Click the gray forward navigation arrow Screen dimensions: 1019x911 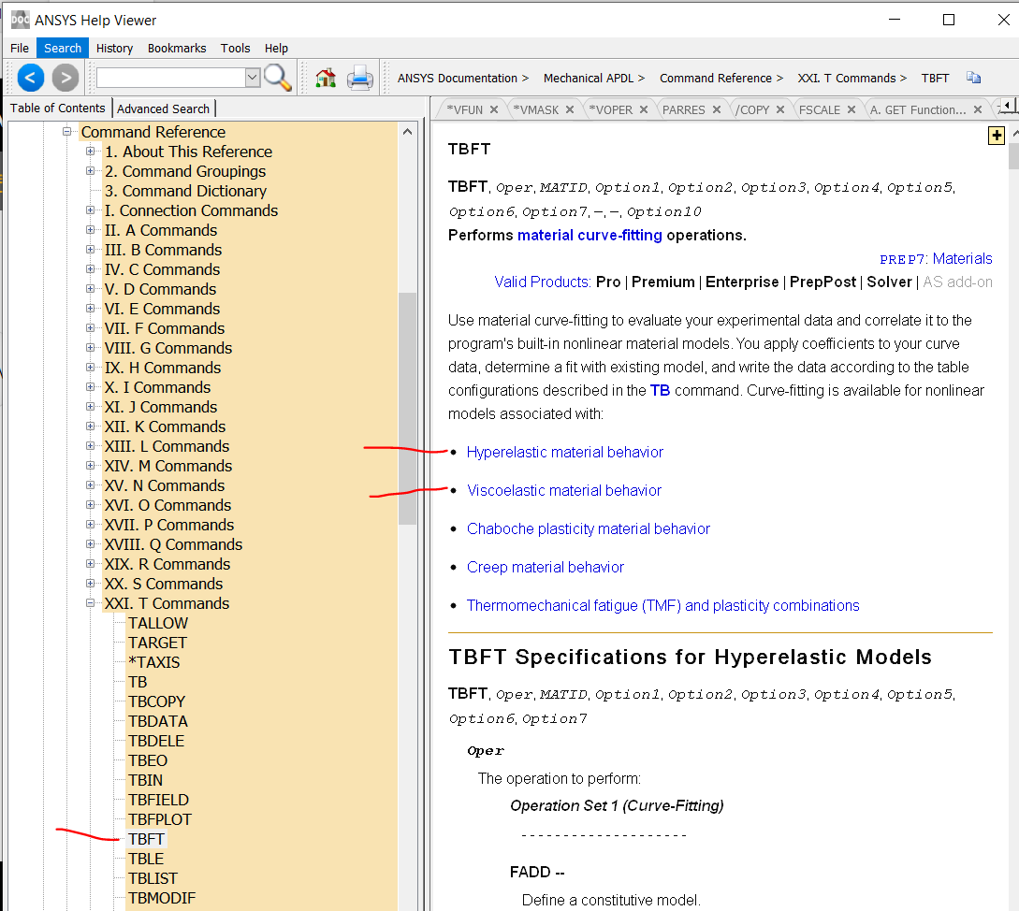(65, 78)
